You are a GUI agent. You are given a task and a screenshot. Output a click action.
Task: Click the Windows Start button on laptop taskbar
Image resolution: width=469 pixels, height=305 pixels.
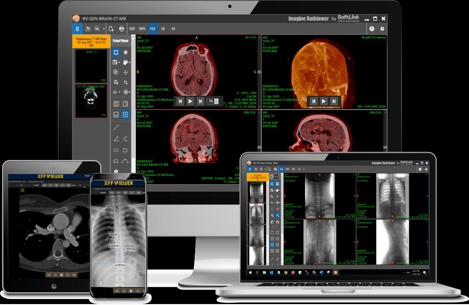(x=250, y=272)
